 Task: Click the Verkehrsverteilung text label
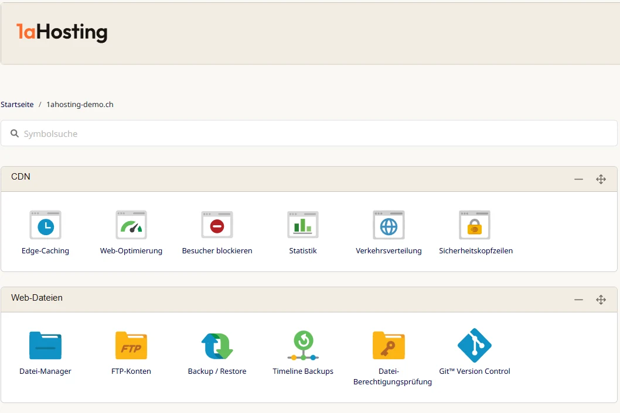click(x=389, y=251)
